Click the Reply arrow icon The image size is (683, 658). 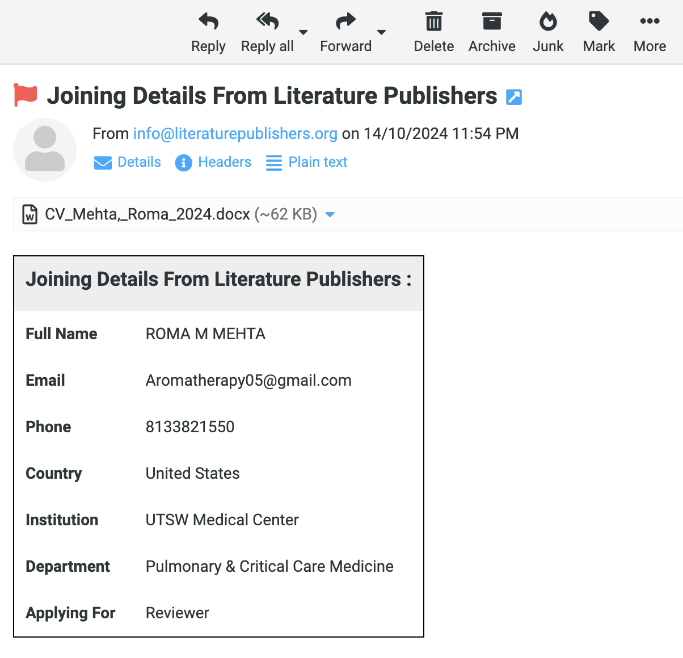click(208, 22)
